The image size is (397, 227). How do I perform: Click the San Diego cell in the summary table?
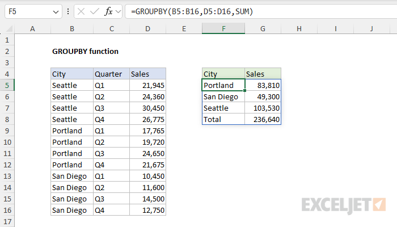pyautogui.click(x=223, y=97)
